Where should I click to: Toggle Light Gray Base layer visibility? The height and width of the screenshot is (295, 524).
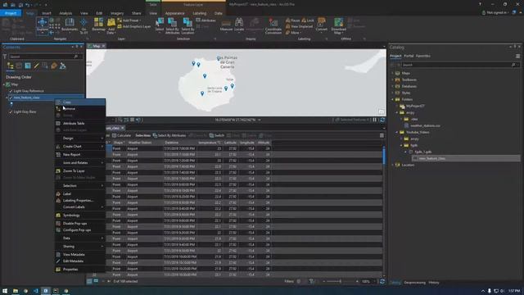click(x=11, y=111)
